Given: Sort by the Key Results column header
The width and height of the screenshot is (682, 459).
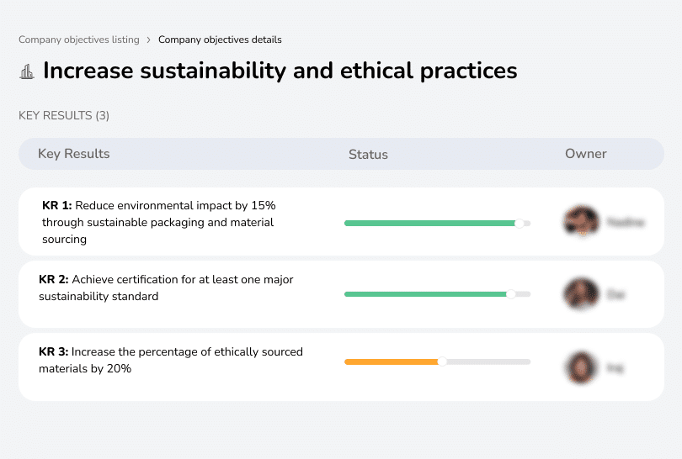Looking at the screenshot, I should tap(74, 154).
